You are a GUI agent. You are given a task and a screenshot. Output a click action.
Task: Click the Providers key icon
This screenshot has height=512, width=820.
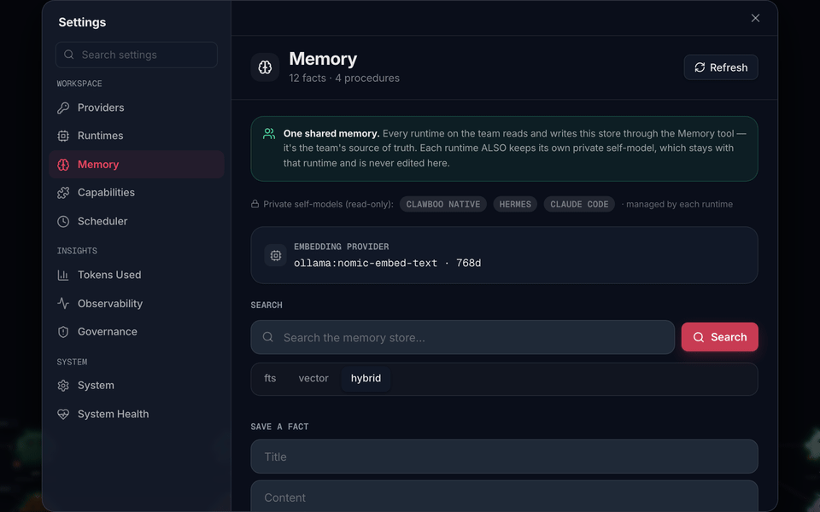[62, 108]
